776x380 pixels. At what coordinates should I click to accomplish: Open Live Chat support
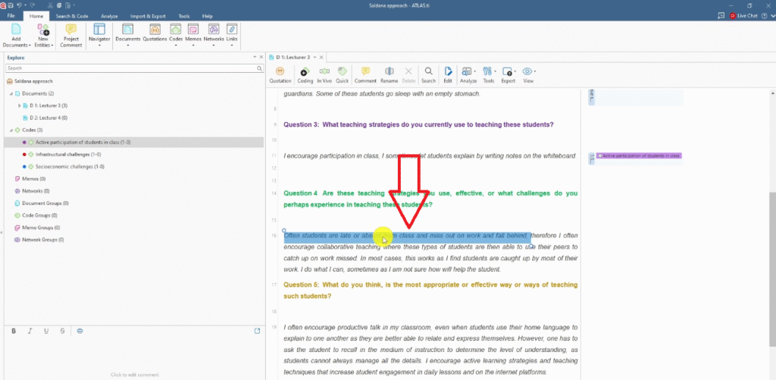(748, 16)
